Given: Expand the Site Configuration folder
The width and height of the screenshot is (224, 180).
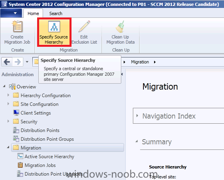Looking at the screenshot, I should (x=8, y=104).
